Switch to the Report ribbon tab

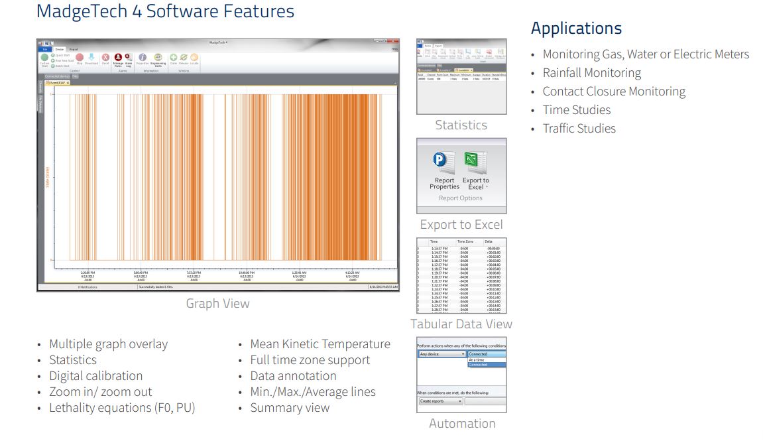(x=74, y=50)
